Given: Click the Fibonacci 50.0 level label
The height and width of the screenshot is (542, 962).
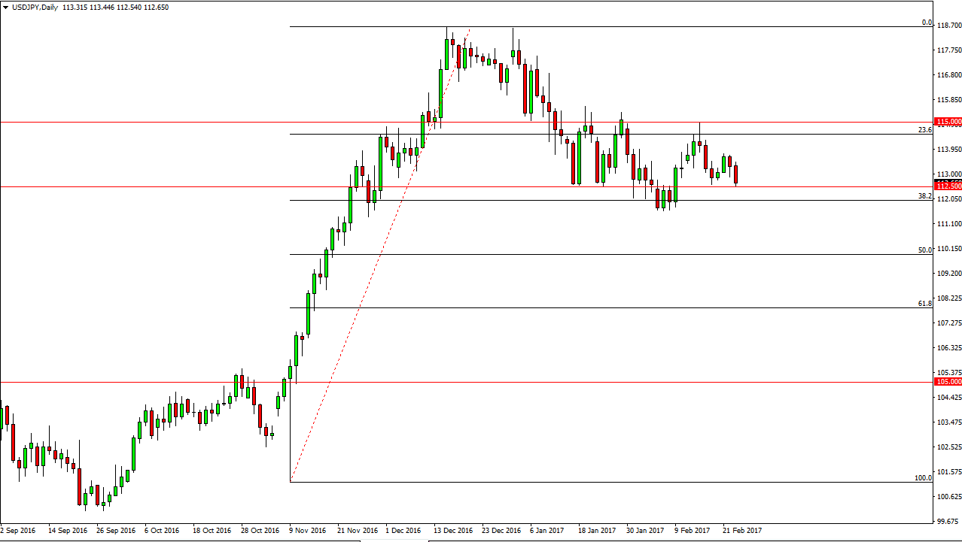Looking at the screenshot, I should click(x=926, y=250).
